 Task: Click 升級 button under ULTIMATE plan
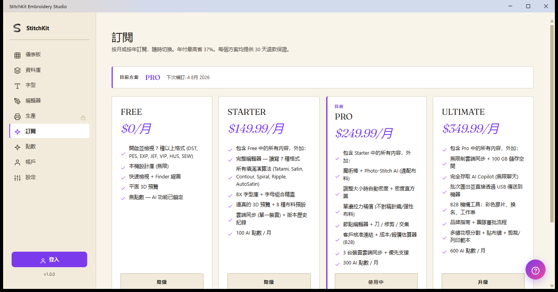(x=483, y=282)
